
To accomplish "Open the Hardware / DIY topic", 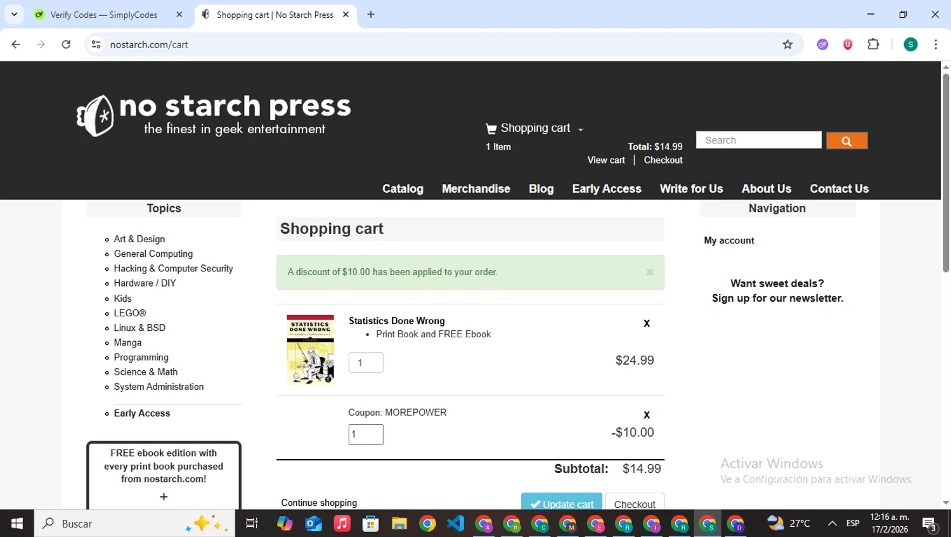I will tap(145, 283).
